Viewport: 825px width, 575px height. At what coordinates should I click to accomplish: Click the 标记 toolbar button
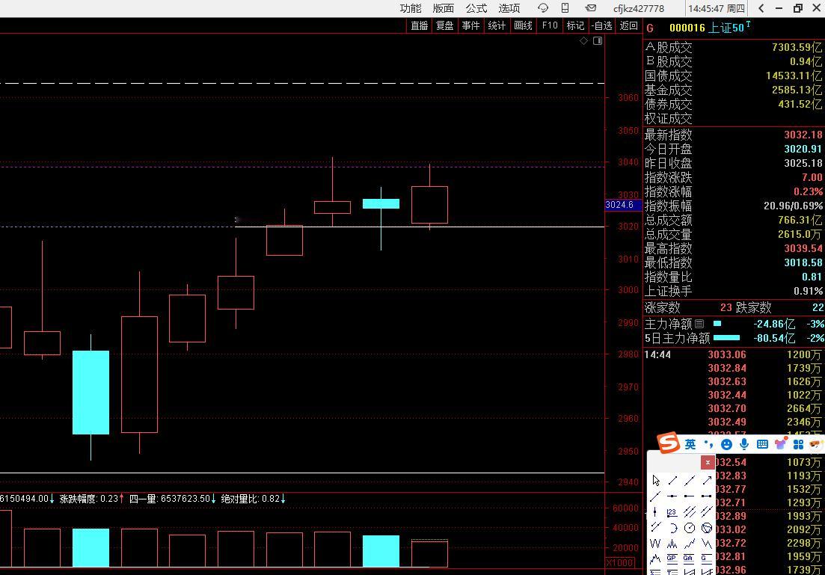[575, 25]
